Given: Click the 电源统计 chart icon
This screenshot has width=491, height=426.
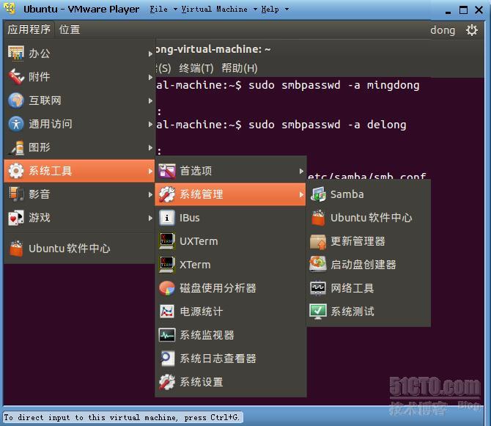Looking at the screenshot, I should 167,312.
